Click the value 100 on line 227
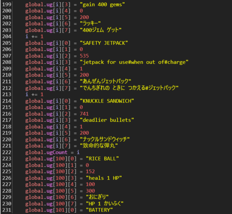Screen dimensions: 232x214 pos(90,184)
